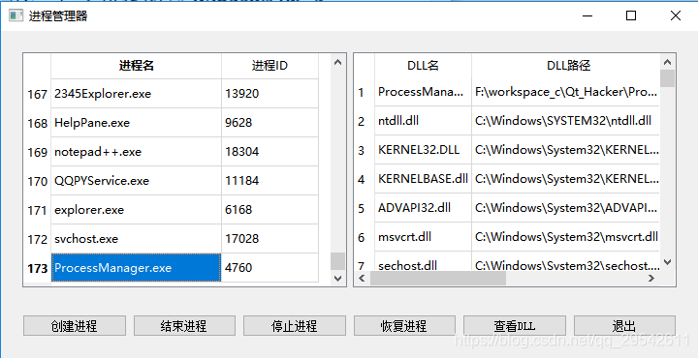Select notepad++.exe process cell

click(x=137, y=152)
